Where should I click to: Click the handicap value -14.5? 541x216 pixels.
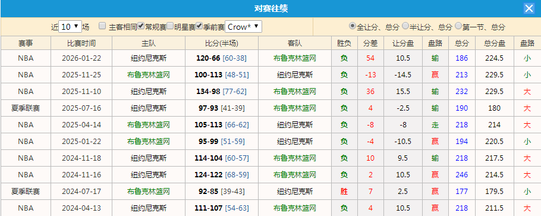click(403, 74)
